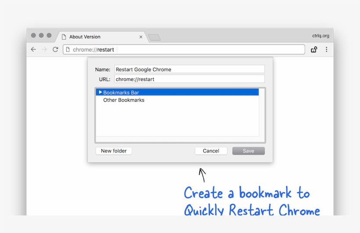360x233 pixels.
Task: Click the minimize window button
Action: (x=41, y=35)
